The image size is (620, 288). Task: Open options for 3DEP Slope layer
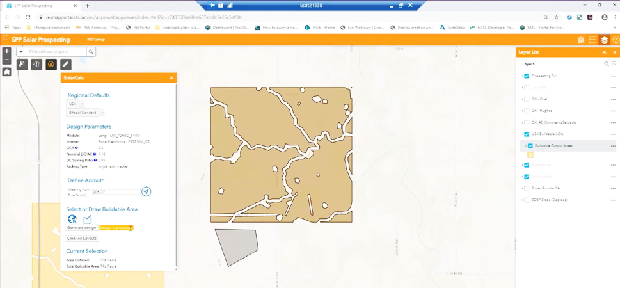(x=613, y=200)
